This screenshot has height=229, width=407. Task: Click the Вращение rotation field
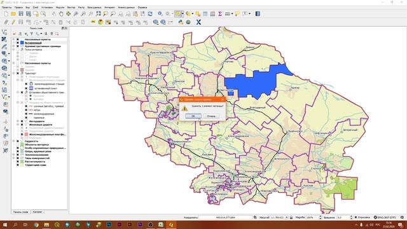343,218
